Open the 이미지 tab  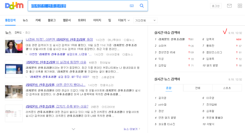(97, 20)
